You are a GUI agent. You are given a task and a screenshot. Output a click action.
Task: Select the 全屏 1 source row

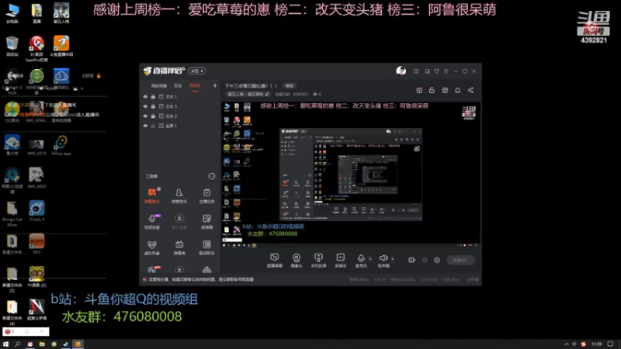point(180,126)
